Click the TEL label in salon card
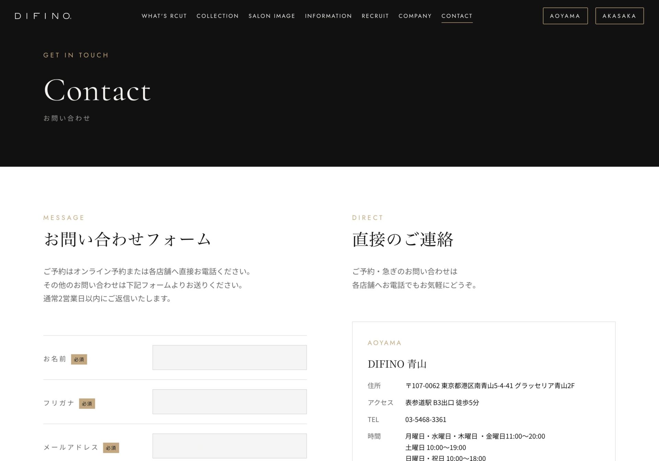 tap(373, 419)
